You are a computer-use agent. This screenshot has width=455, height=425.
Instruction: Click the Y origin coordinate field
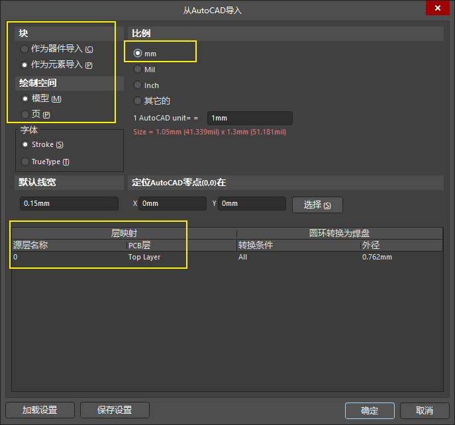(x=252, y=203)
